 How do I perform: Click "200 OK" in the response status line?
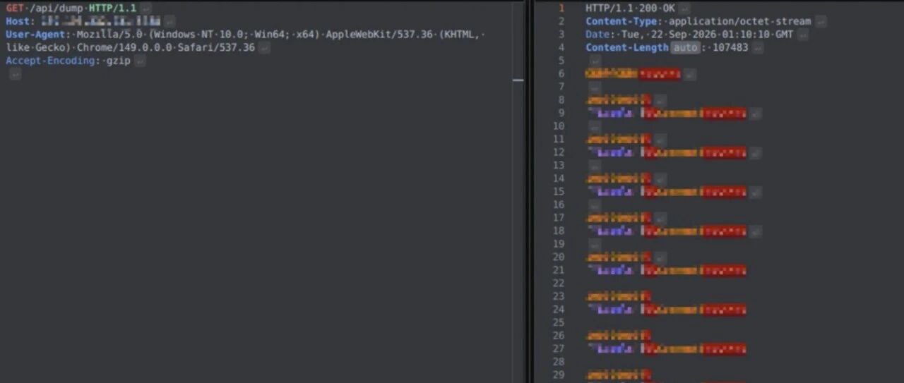655,8
